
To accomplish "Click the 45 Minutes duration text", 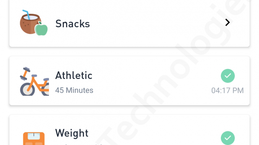I will (x=74, y=90).
